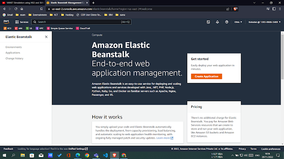The height and width of the screenshot is (159, 284).
Task: Launch File Explorer from the taskbar
Action: [x=23, y=155]
